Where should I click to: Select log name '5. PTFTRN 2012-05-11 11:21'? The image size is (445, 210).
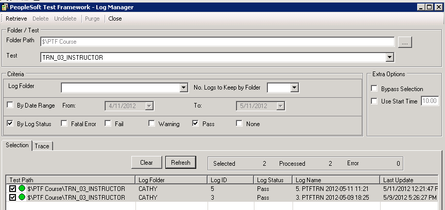[x=332, y=189]
